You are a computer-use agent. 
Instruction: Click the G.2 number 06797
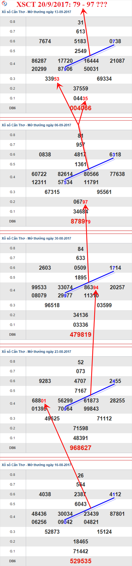point(81,202)
